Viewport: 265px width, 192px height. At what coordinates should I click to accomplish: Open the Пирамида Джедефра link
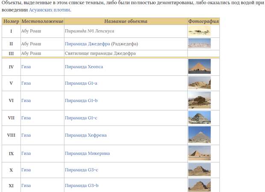[87, 44]
